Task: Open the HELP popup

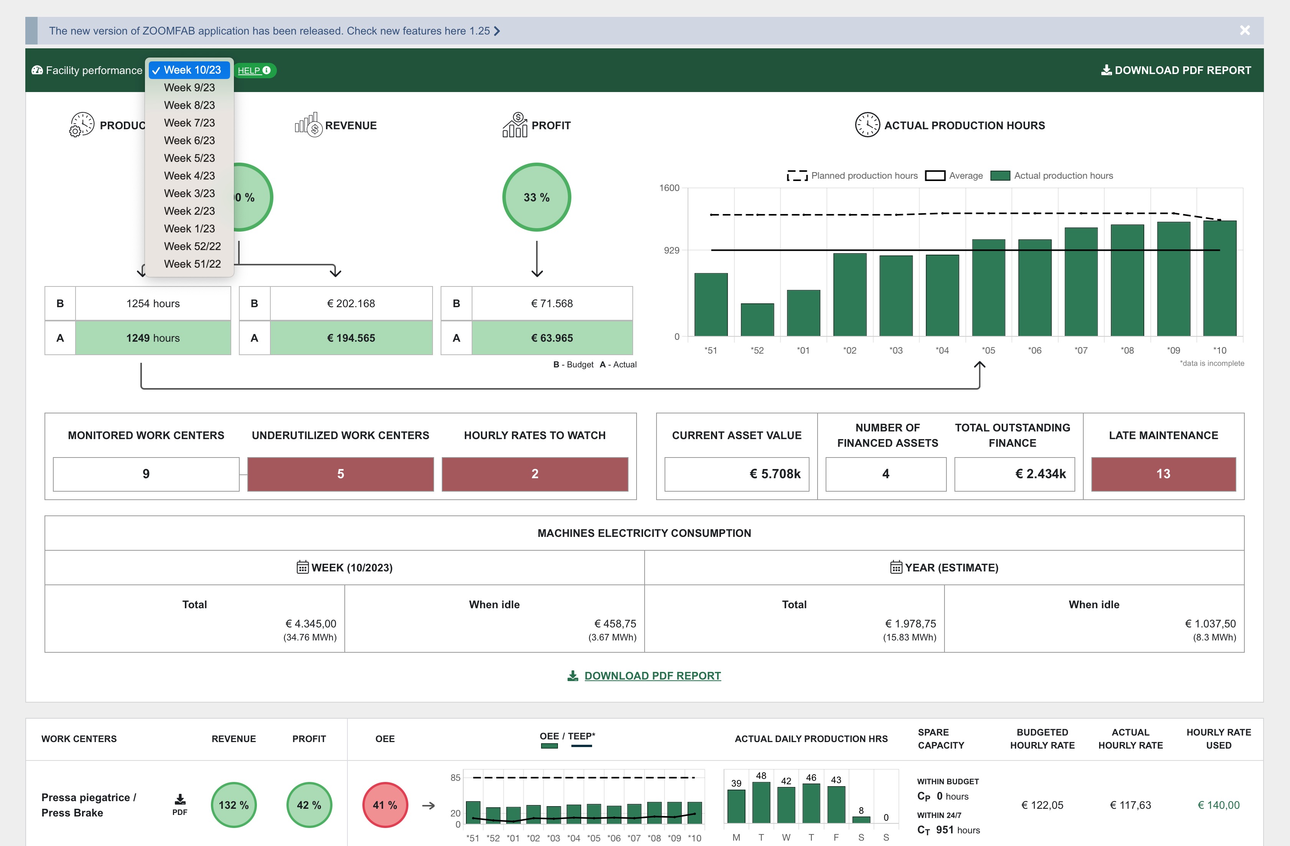Action: click(x=255, y=70)
